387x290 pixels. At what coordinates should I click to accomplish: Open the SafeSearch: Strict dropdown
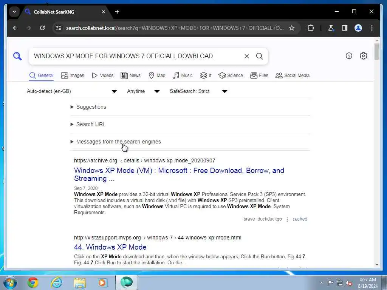coord(198,91)
